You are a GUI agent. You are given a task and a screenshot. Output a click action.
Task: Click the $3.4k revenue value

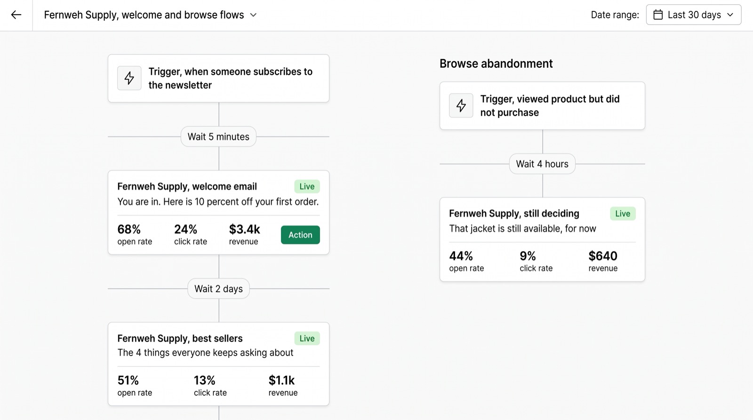pos(244,230)
